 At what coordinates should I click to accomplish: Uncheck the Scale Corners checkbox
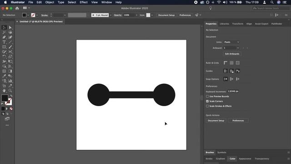[207, 101]
